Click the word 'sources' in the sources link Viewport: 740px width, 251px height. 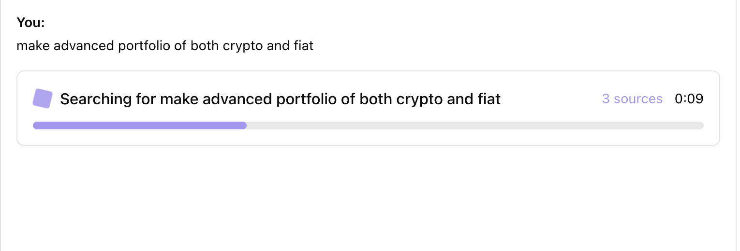pos(638,99)
